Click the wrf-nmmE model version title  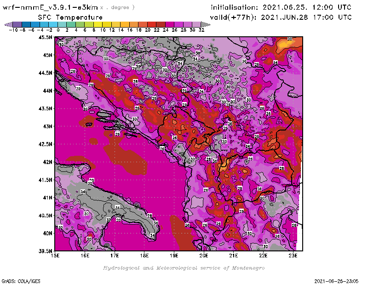click(51, 7)
